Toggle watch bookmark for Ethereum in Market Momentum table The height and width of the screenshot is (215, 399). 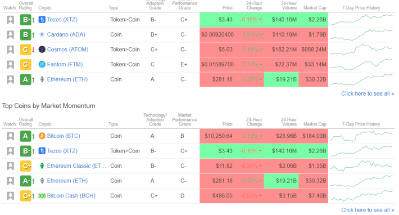[x=10, y=181]
